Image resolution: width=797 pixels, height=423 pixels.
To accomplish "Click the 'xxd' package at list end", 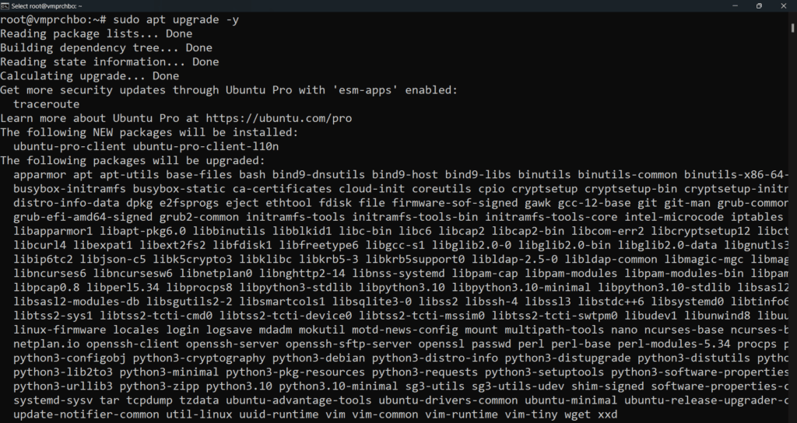I will coord(607,414).
